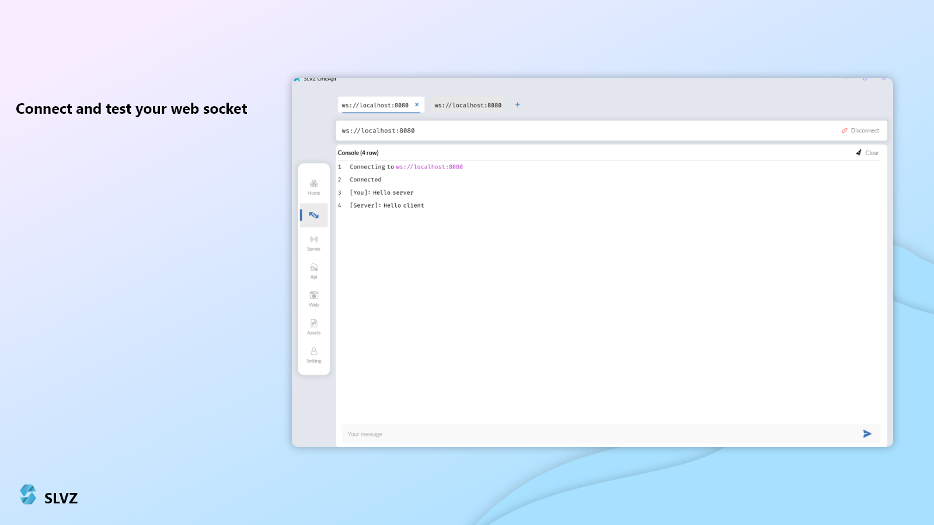Image resolution: width=934 pixels, height=525 pixels.
Task: Open the Setting page
Action: 313,355
